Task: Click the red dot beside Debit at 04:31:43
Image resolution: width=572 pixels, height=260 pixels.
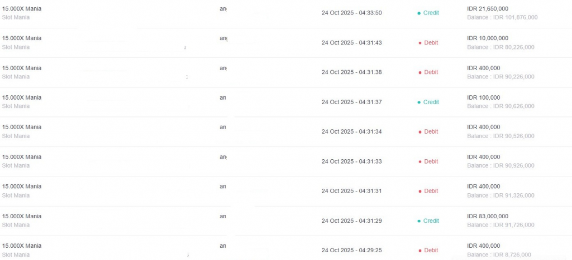Action: coord(420,43)
